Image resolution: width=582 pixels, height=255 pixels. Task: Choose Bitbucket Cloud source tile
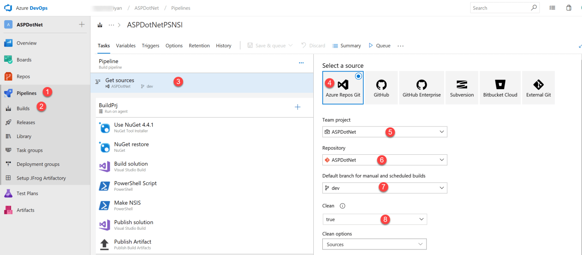click(x=500, y=88)
